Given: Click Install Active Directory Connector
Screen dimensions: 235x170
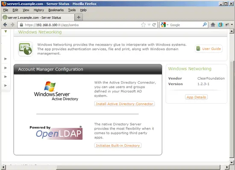Looking at the screenshot, I should click(x=124, y=104).
